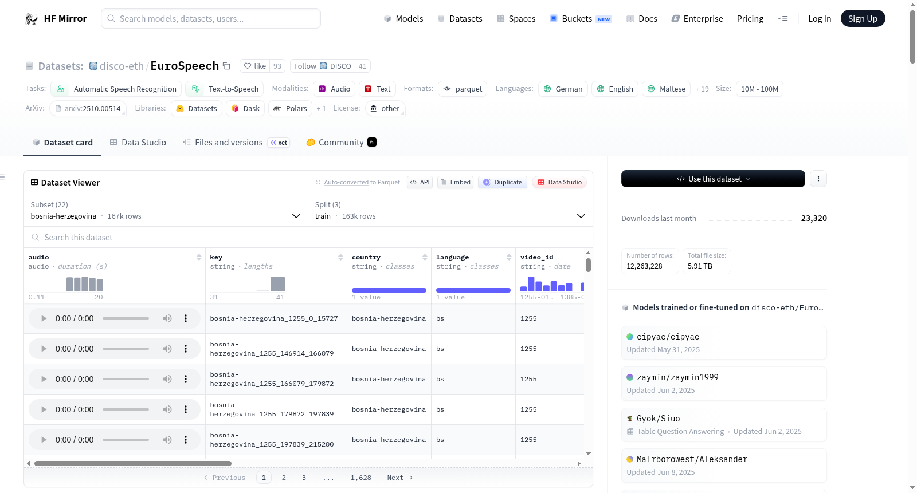The width and height of the screenshot is (917, 493).
Task: Switch to the Data Studio tab
Action: coord(138,143)
